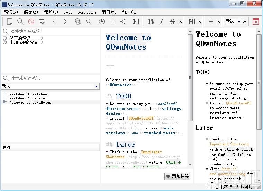263x191 pixels.
Task: Apply italic formatting
Action: pyautogui.click(x=162, y=21)
